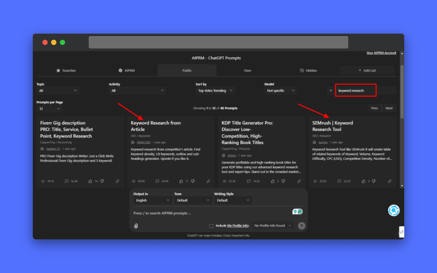Image resolution: width=437 pixels, height=273 pixels.
Task: Click the Copywriting / Products category label
Action: tap(236, 149)
